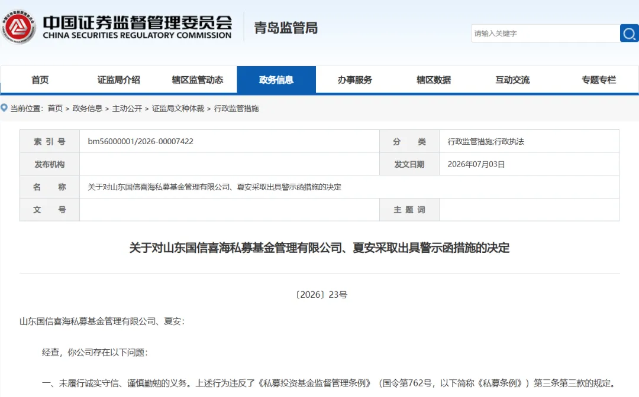Click the 文号 label cell
The image size is (639, 397).
50,210
